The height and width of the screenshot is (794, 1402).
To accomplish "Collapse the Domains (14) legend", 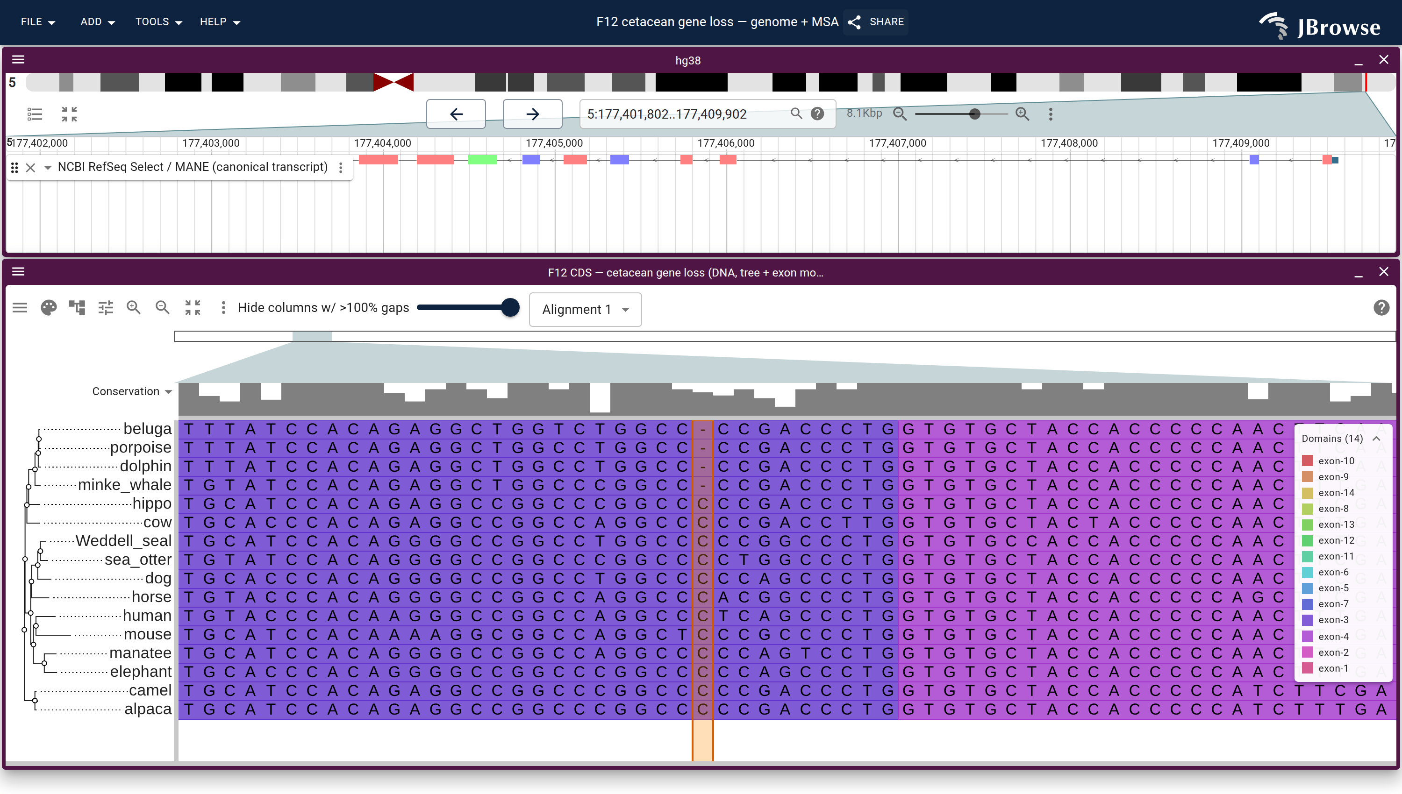I will (1376, 439).
